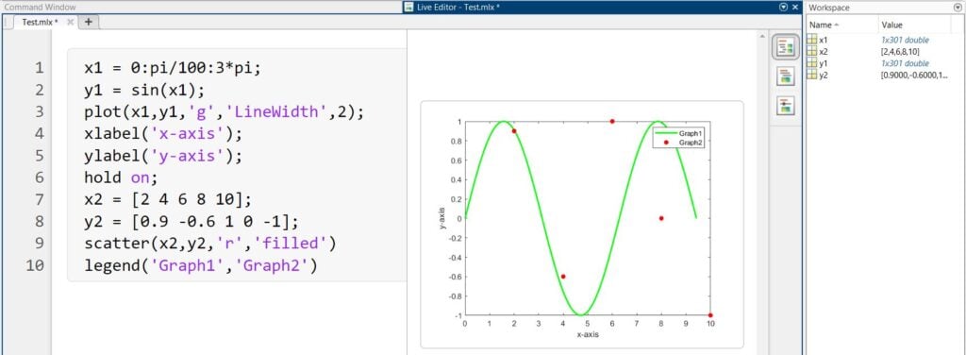The width and height of the screenshot is (966, 355).
Task: Click the Command Window title
Action: [40, 8]
